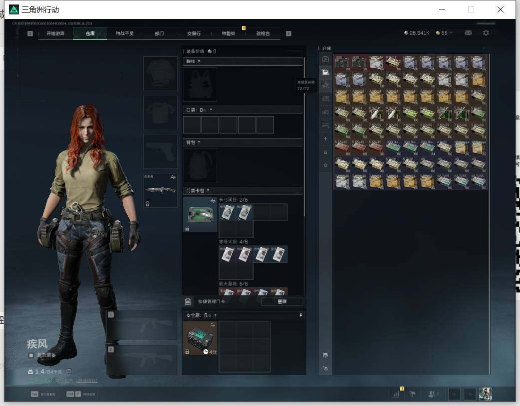Open the 特战干员 tab
Screen dimensions: 520x406
(124, 33)
